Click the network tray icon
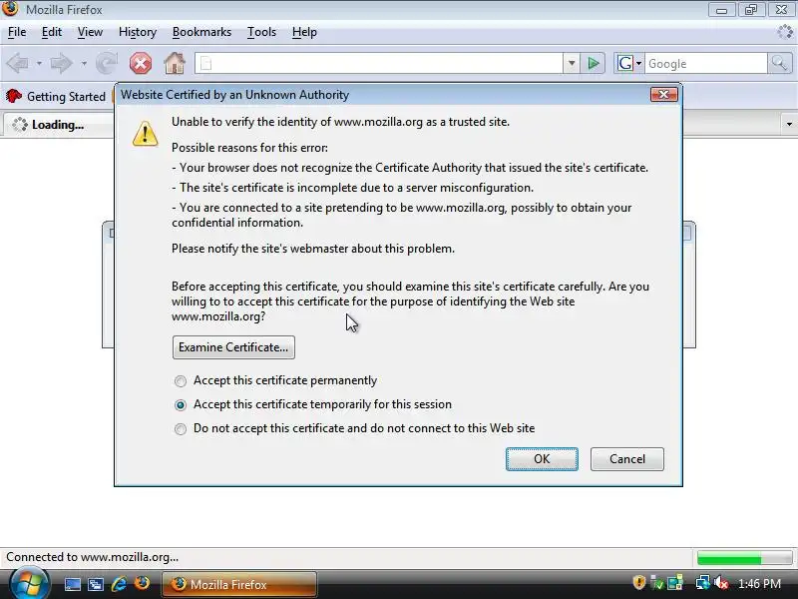 tap(702, 583)
